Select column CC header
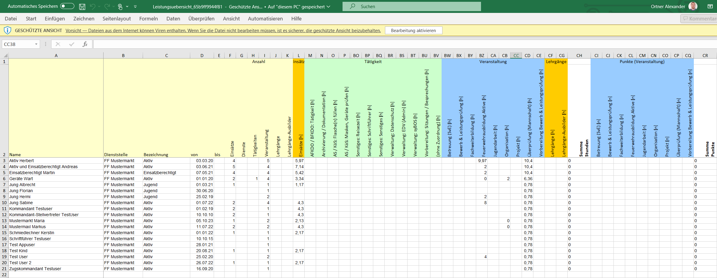Viewport: 717px width, 278px height. (x=516, y=56)
